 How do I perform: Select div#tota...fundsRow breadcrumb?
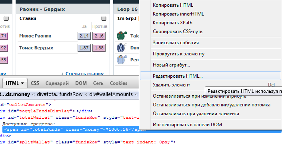pos(60,94)
